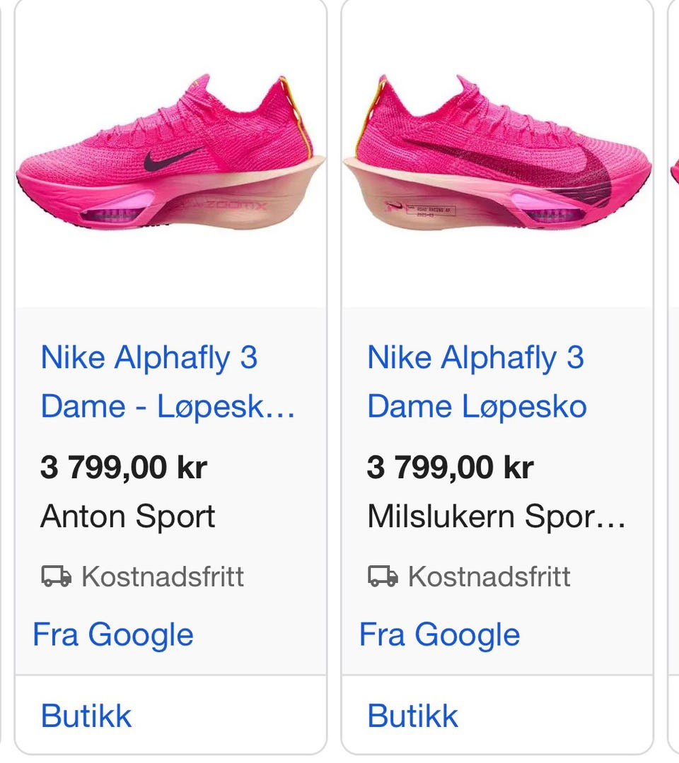Click the Anton Sport delivery truck icon
This screenshot has width=679, height=763.
(x=56, y=576)
